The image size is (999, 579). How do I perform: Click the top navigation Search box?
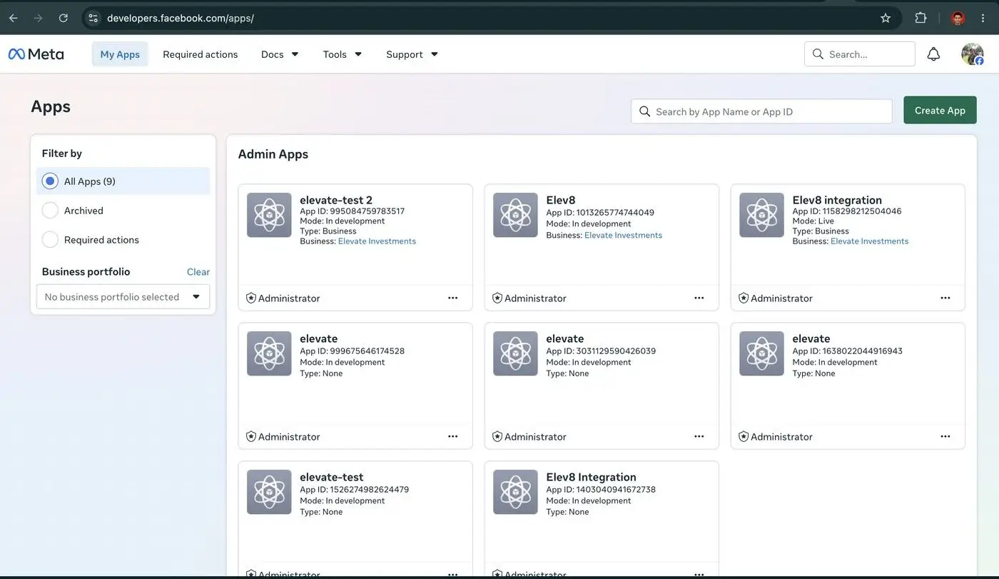[860, 54]
